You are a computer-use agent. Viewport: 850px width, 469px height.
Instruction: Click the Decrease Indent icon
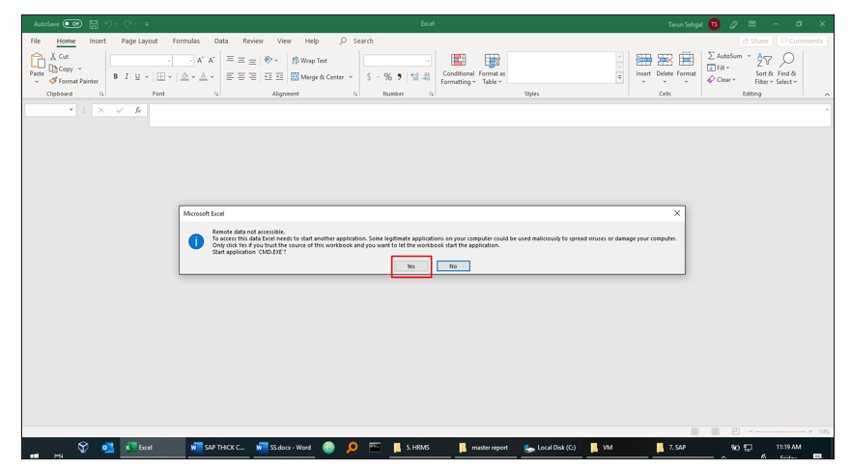[268, 77]
